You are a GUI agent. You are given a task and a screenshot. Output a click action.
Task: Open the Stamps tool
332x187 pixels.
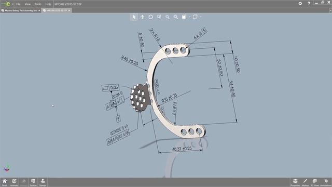pyautogui.click(x=43, y=182)
